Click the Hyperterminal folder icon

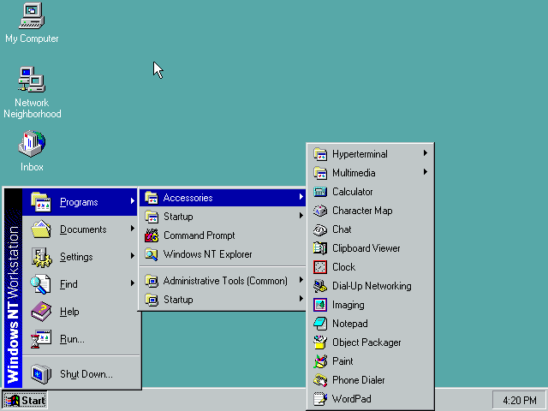point(320,154)
